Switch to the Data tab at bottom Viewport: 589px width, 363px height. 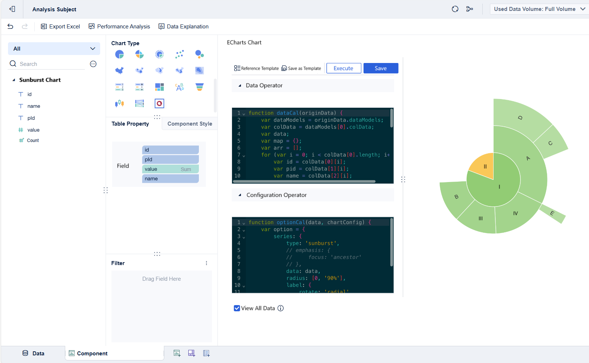[x=34, y=354]
